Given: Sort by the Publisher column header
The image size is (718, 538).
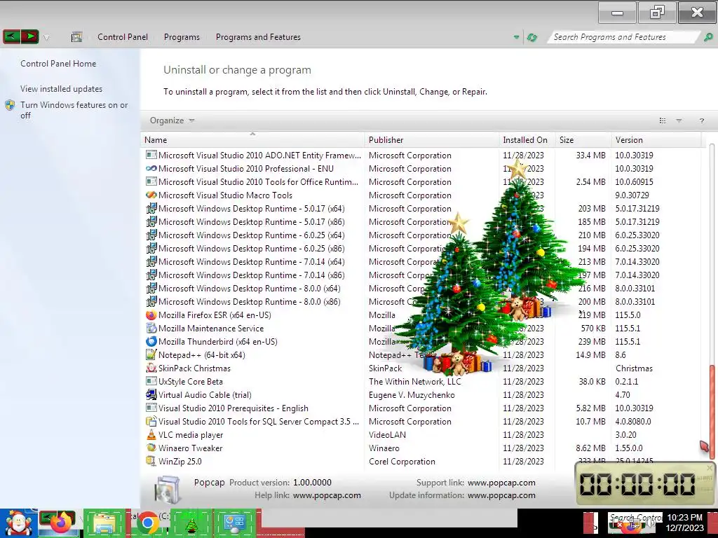Looking at the screenshot, I should [x=432, y=140].
